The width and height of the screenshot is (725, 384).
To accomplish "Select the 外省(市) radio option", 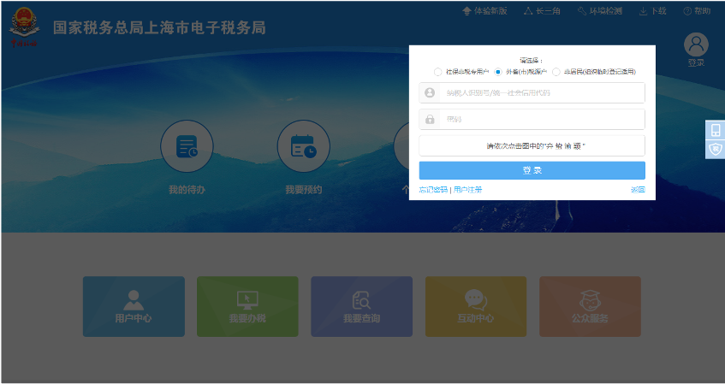I will [x=498, y=72].
